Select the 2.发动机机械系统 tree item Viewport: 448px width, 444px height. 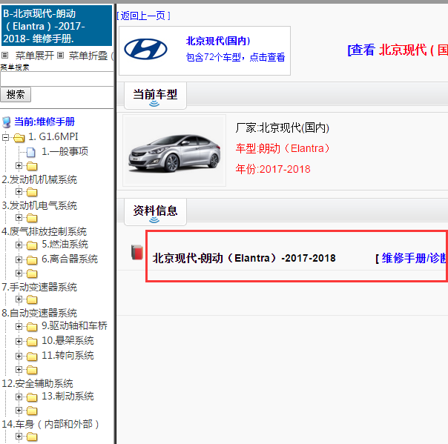[39, 179]
